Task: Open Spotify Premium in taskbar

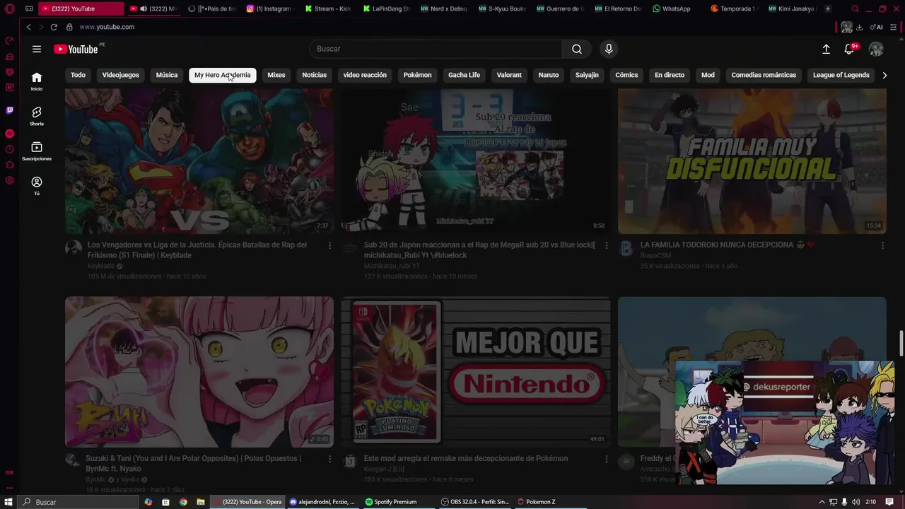Action: pos(391,502)
